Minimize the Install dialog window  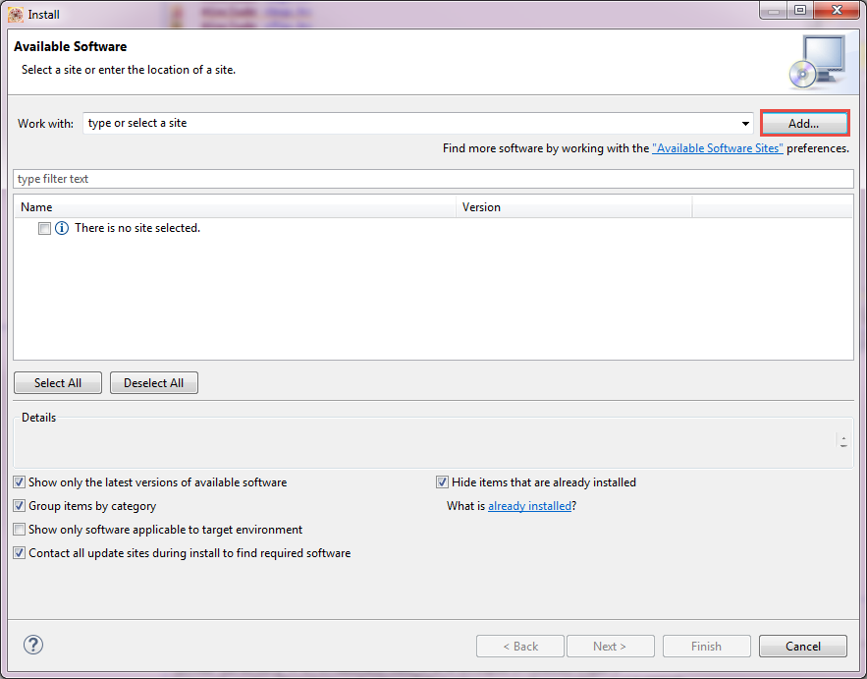click(774, 10)
